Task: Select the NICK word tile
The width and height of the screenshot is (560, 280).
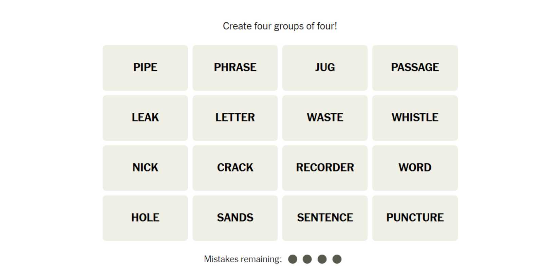Action: [145, 168]
